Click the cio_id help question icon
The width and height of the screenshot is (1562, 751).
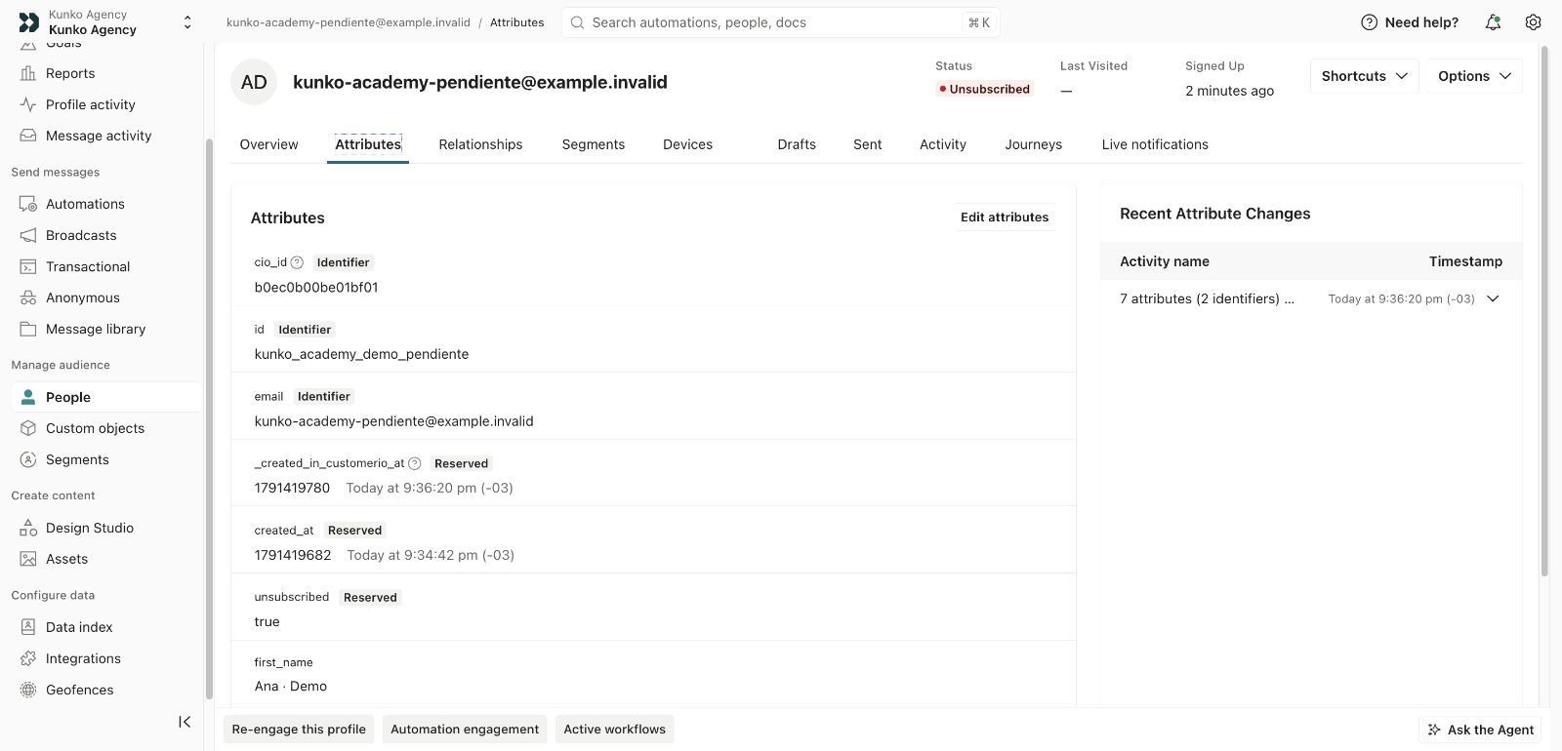coord(297,262)
